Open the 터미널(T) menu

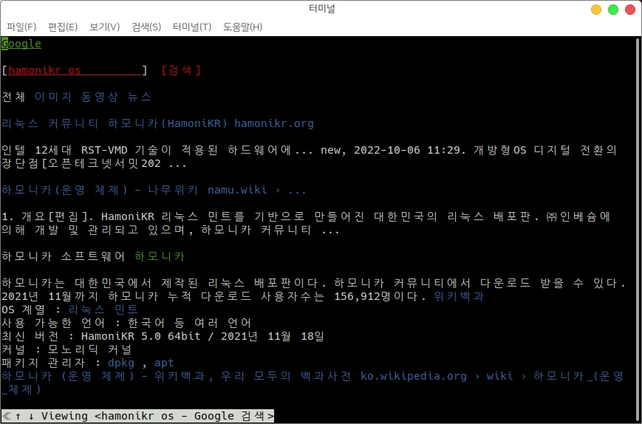pos(192,27)
